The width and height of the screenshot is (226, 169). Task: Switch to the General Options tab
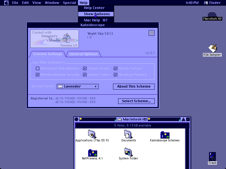(x=83, y=54)
